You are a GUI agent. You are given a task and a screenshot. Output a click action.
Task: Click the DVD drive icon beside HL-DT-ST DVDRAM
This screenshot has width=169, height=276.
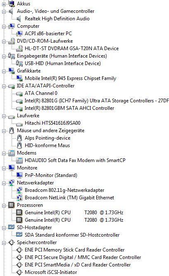[x=19, y=48]
